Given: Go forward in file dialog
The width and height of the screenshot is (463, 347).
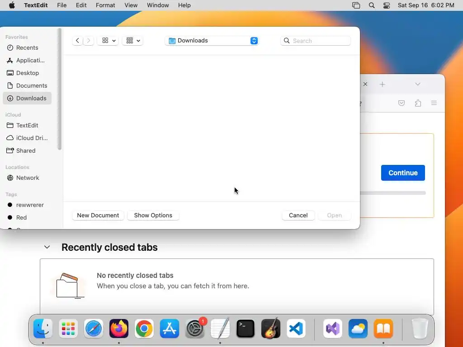Looking at the screenshot, I should click(88, 40).
